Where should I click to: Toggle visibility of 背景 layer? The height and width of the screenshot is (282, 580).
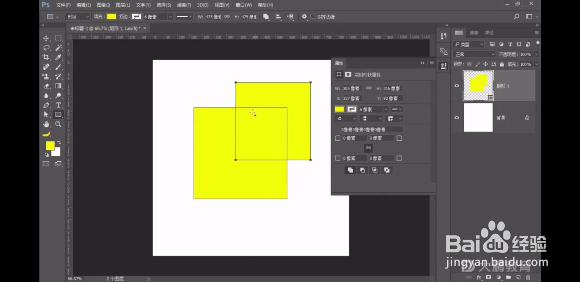pos(457,118)
